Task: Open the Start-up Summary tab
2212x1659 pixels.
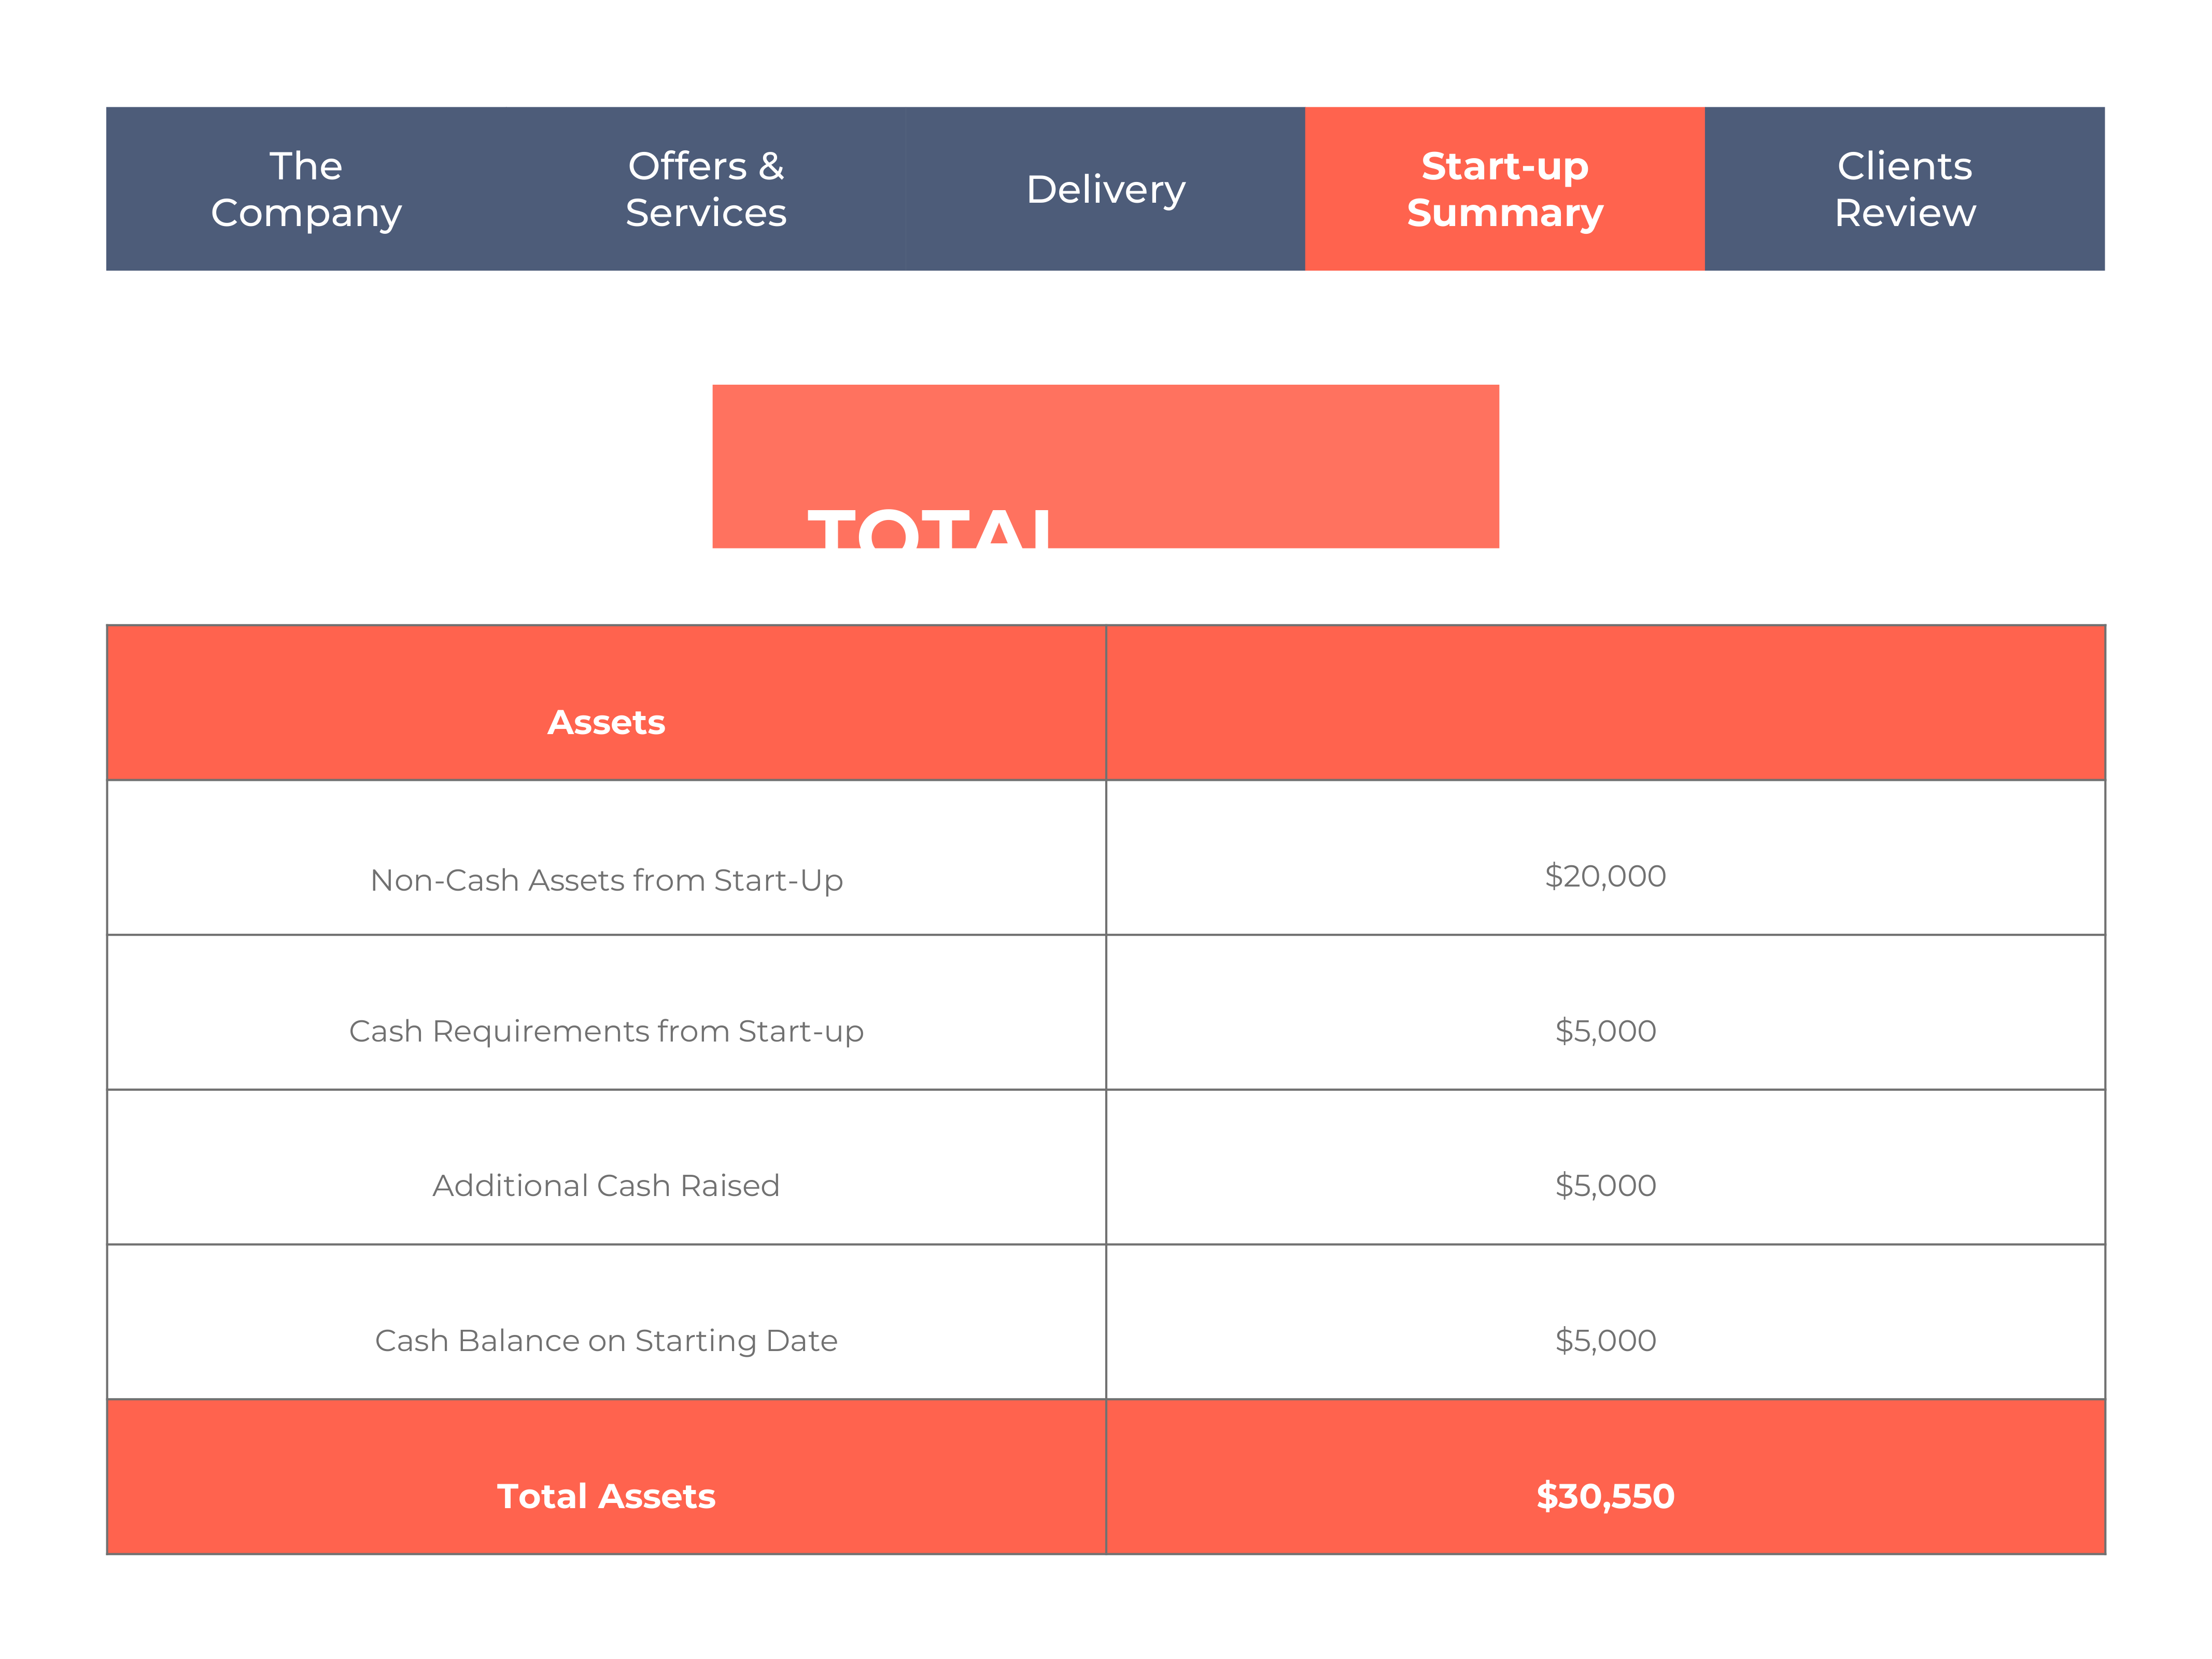Action: pyautogui.click(x=1505, y=189)
